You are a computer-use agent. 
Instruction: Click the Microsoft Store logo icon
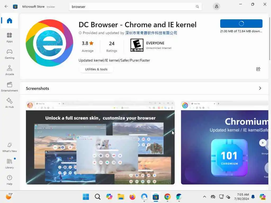(15, 7)
